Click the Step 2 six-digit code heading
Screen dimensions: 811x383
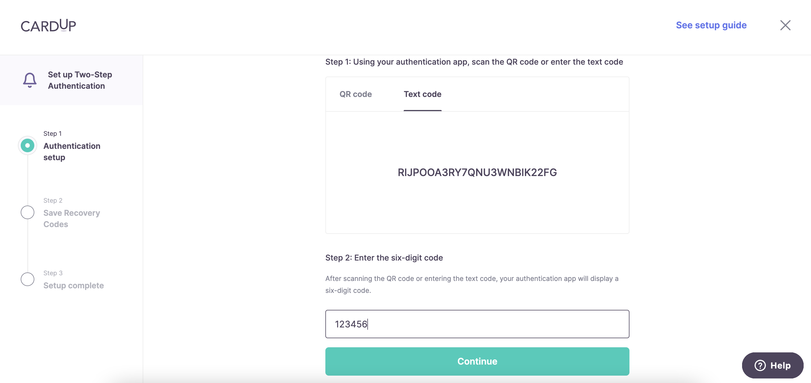pyautogui.click(x=384, y=257)
